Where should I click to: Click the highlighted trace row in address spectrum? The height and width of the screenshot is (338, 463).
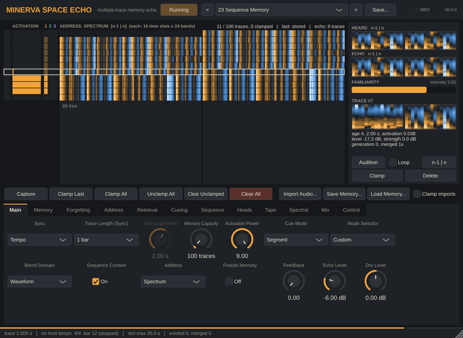(x=174, y=72)
